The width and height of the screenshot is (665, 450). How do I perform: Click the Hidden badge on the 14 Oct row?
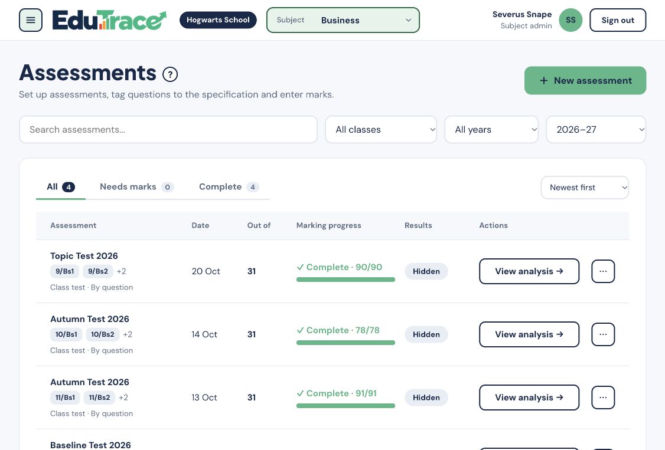click(426, 334)
